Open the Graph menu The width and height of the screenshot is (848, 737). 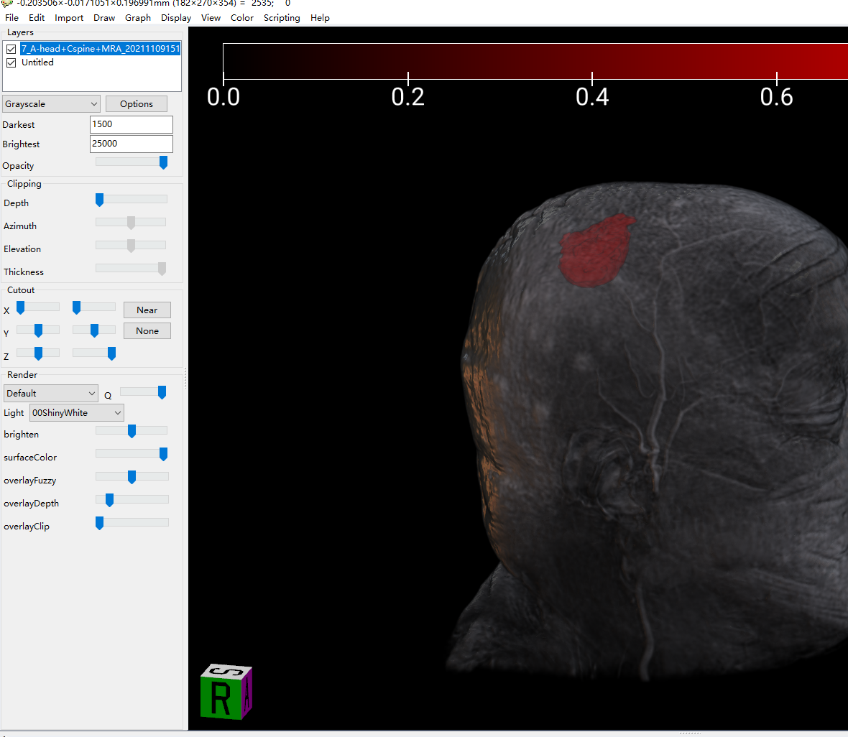click(x=137, y=18)
